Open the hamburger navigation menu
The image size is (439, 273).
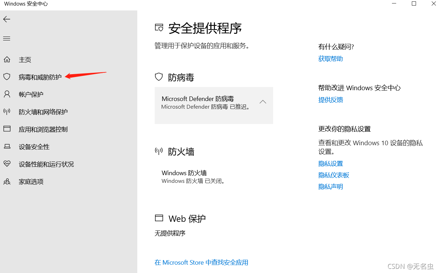click(x=7, y=38)
